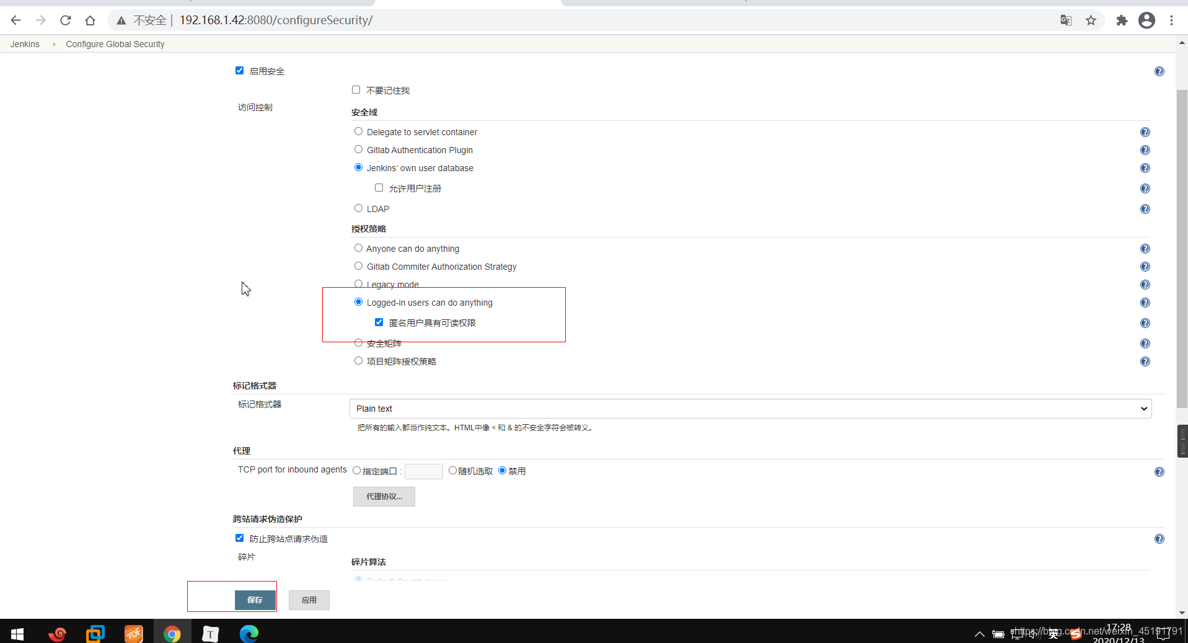This screenshot has height=643, width=1188.
Task: Select Anyone can do anything radio
Action: (x=358, y=248)
